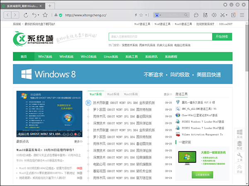249x186 pixels.
Task: Open Win7系统 in green navigation bar
Action: [45, 57]
